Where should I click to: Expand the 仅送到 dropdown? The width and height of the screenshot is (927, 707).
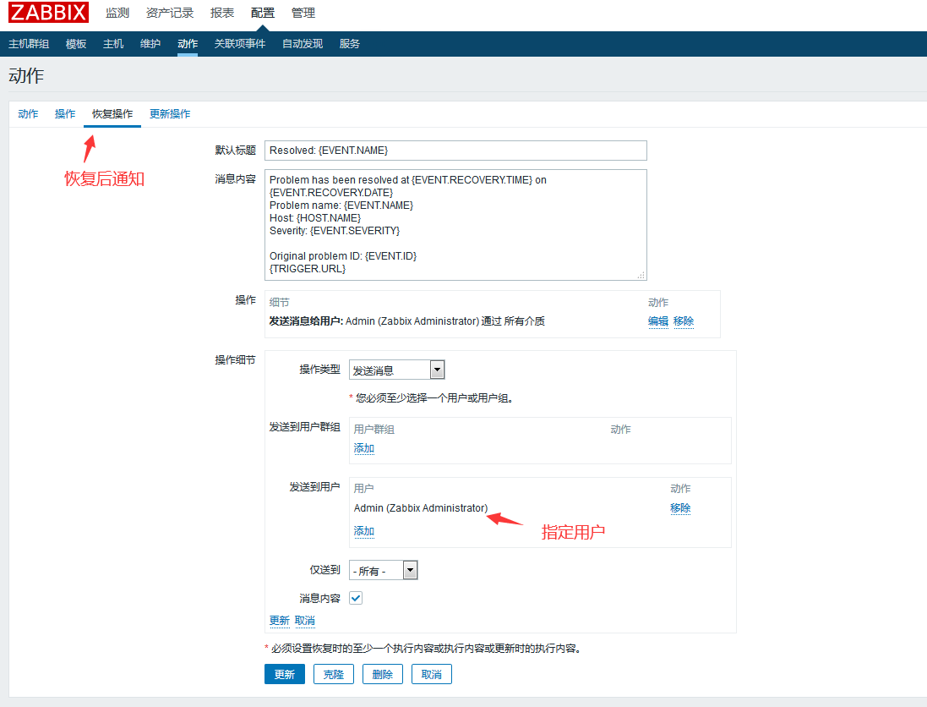pos(384,571)
